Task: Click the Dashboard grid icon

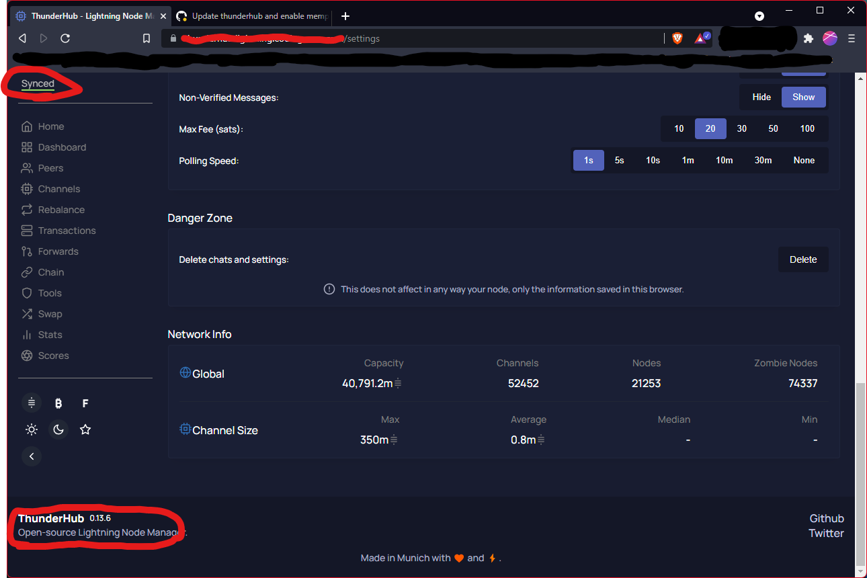Action: point(27,147)
